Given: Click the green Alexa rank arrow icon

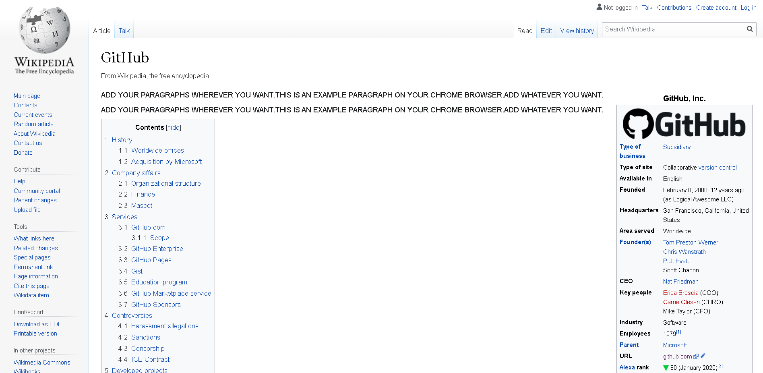Looking at the screenshot, I should [x=666, y=368].
